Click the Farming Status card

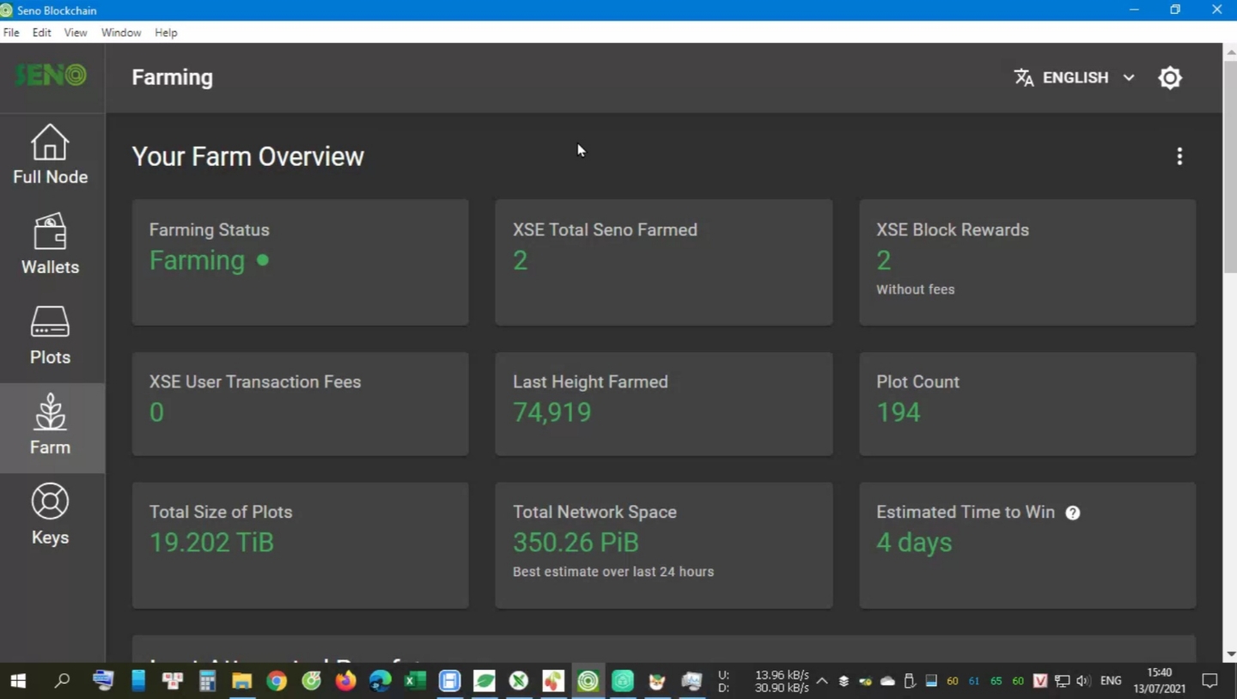coord(301,263)
